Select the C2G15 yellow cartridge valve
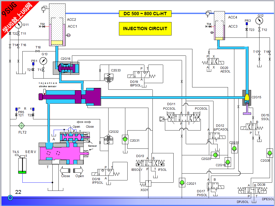The width and height of the screenshot is (275, 206). point(247,98)
